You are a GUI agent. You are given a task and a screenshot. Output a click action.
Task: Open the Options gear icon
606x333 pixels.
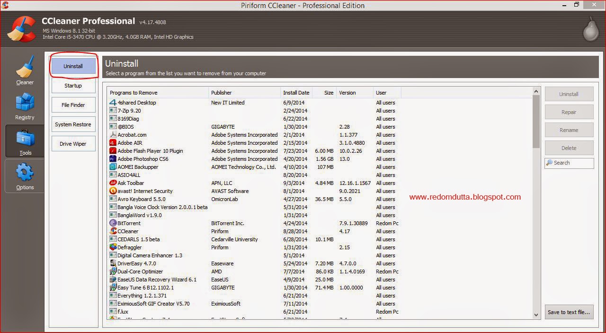pos(25,173)
